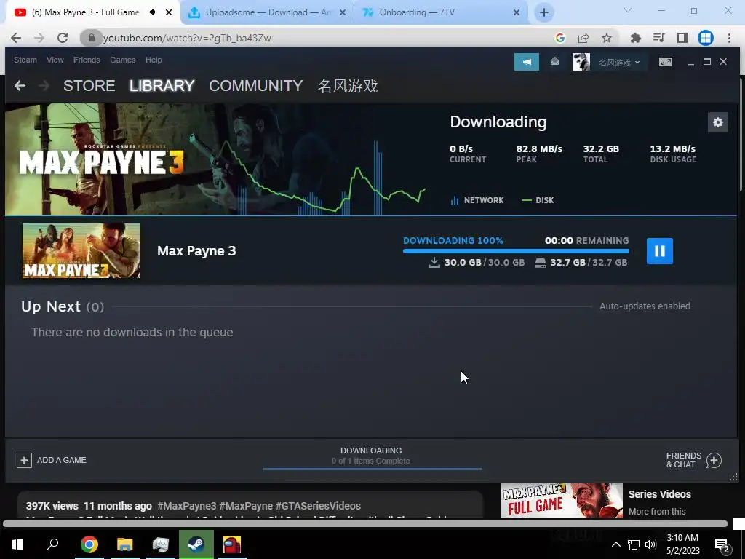Open Steam from the taskbar
Viewport: 745px width, 559px height.
click(x=196, y=544)
